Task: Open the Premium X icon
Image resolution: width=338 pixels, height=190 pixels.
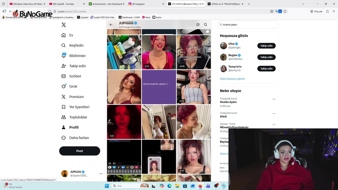Action: [63, 97]
